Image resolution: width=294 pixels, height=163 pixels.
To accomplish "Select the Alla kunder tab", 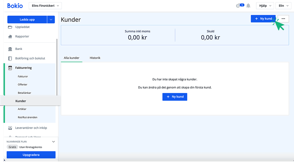I will pyautogui.click(x=72, y=58).
